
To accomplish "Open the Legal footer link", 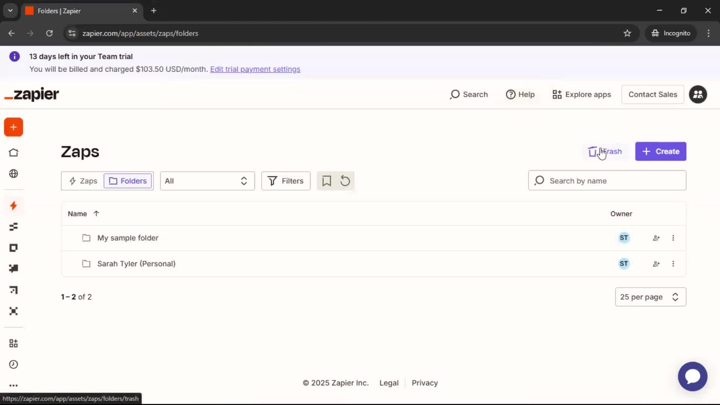I will (x=389, y=383).
